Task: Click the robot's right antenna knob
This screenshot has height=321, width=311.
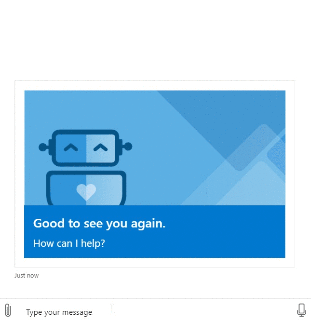Action: pos(128,147)
